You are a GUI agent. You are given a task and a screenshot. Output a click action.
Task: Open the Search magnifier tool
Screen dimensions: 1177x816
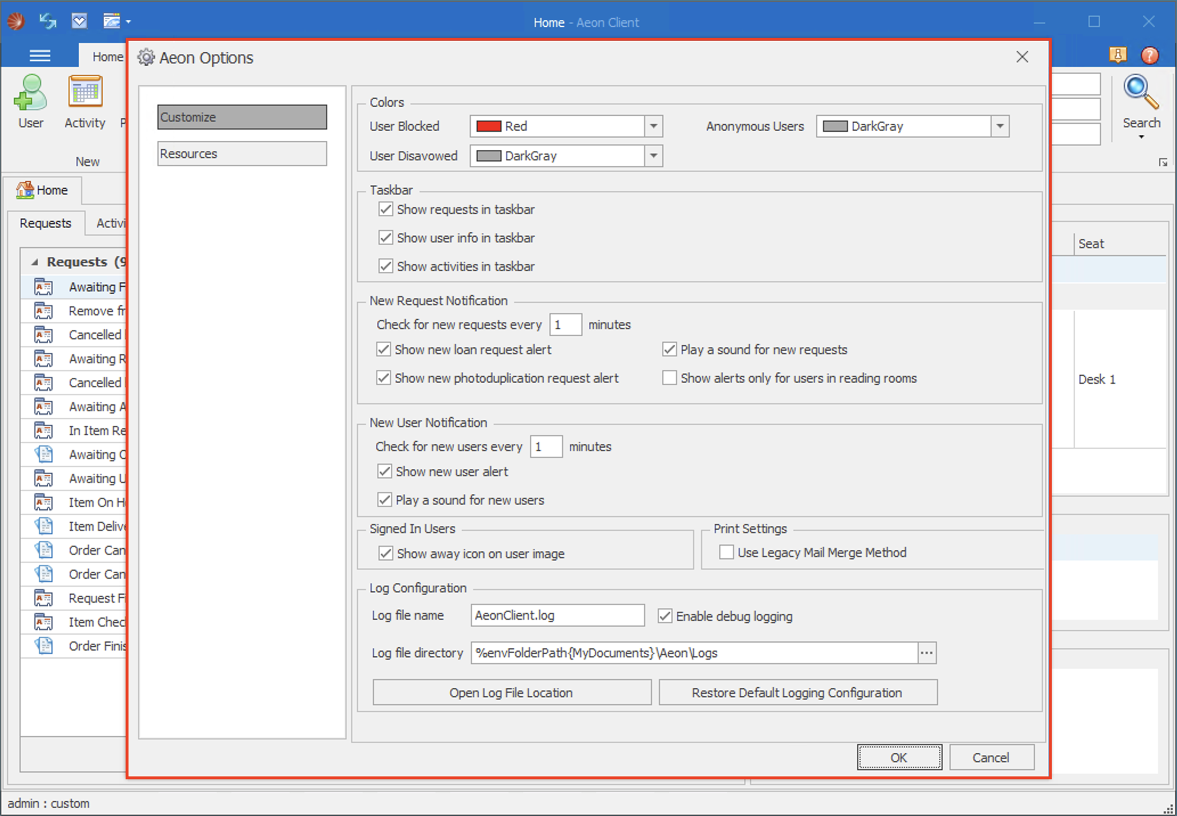pos(1141,93)
